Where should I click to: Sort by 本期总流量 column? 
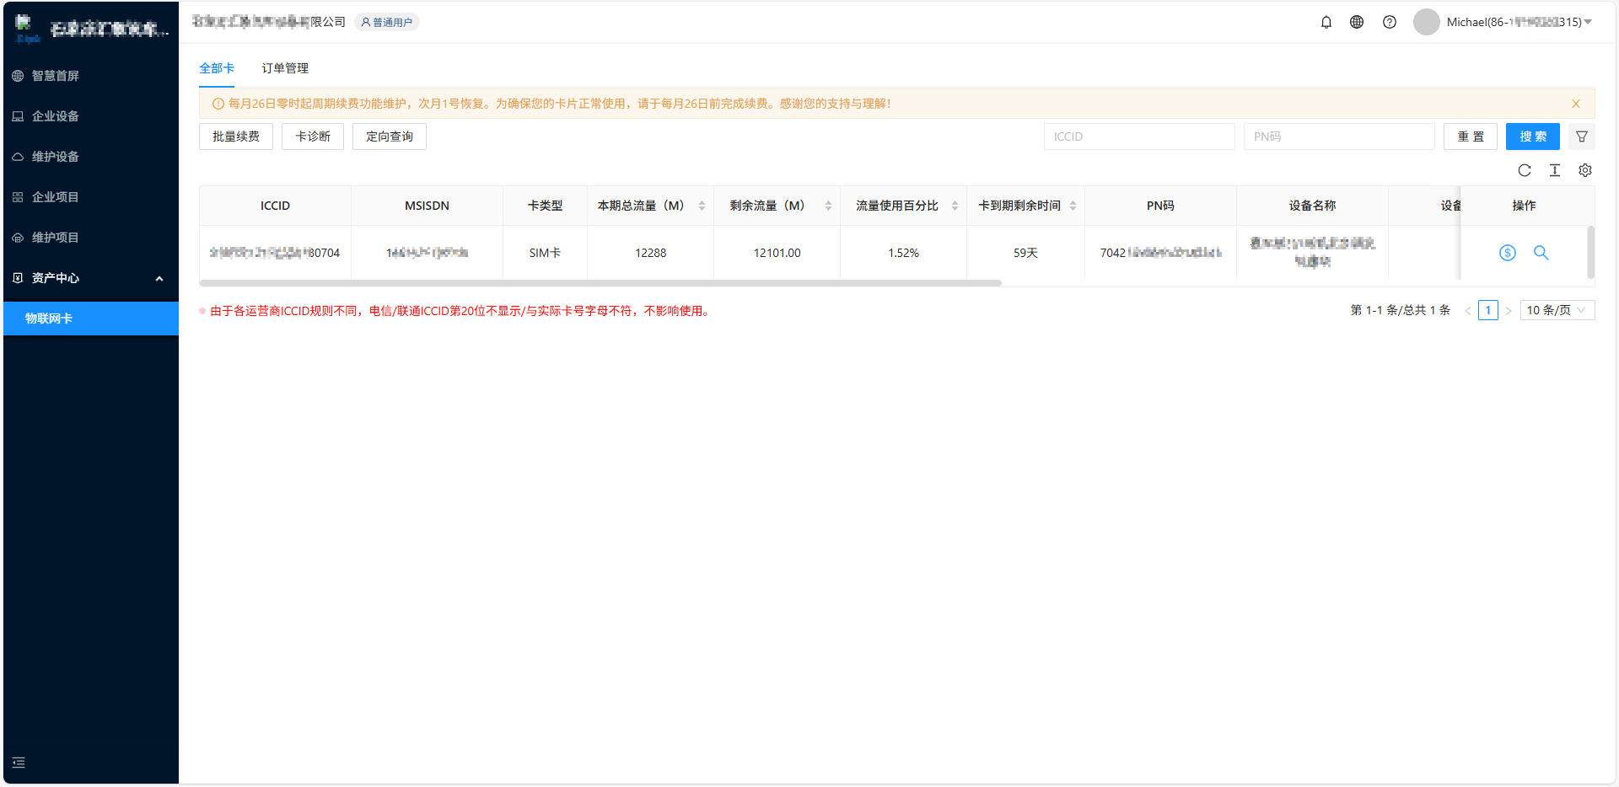pyautogui.click(x=702, y=206)
